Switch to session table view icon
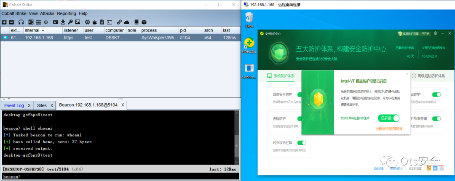The image size is (455, 181). coord(38,22)
